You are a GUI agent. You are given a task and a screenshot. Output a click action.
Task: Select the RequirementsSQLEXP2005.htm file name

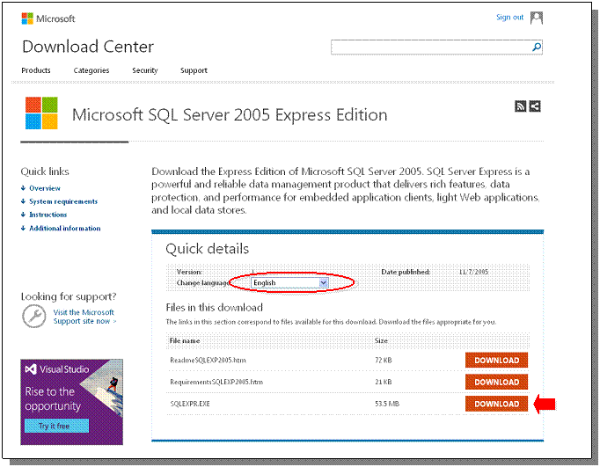[x=216, y=382]
